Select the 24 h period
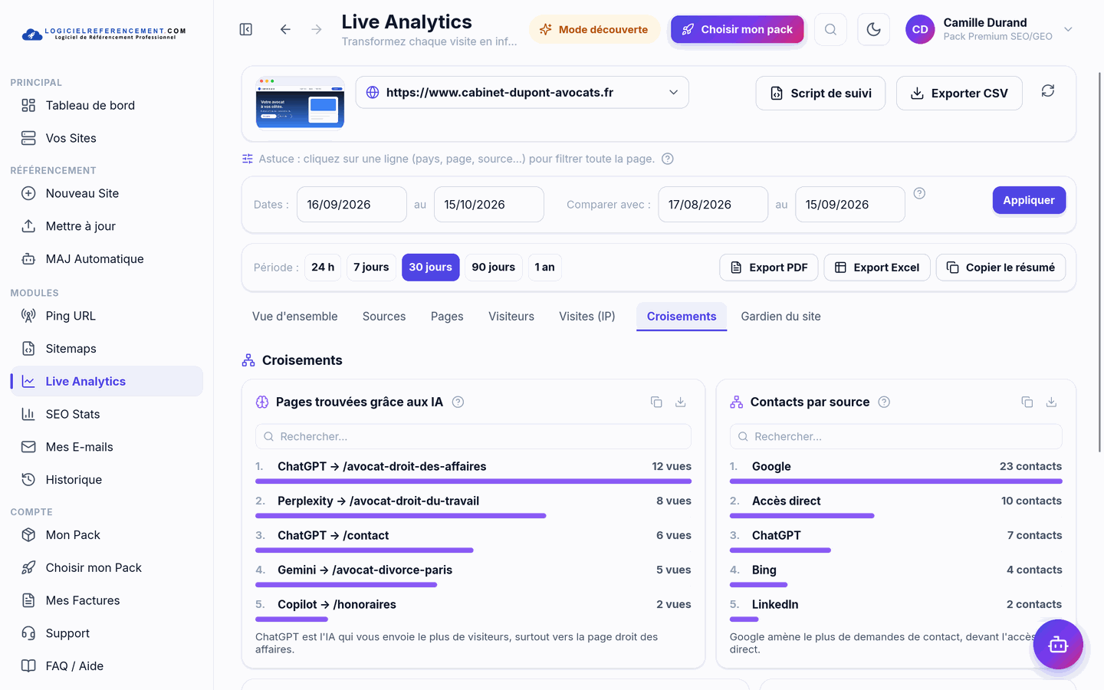Viewport: 1104px width, 690px height. point(323,267)
